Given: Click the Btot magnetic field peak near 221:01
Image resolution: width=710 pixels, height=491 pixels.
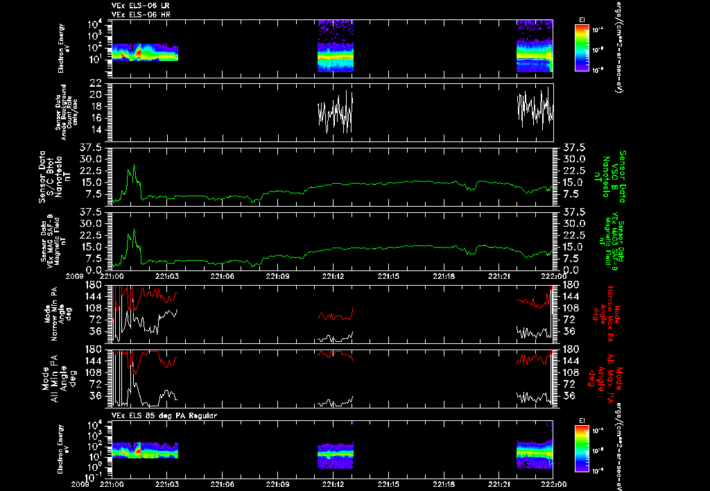Looking at the screenshot, I should click(134, 166).
